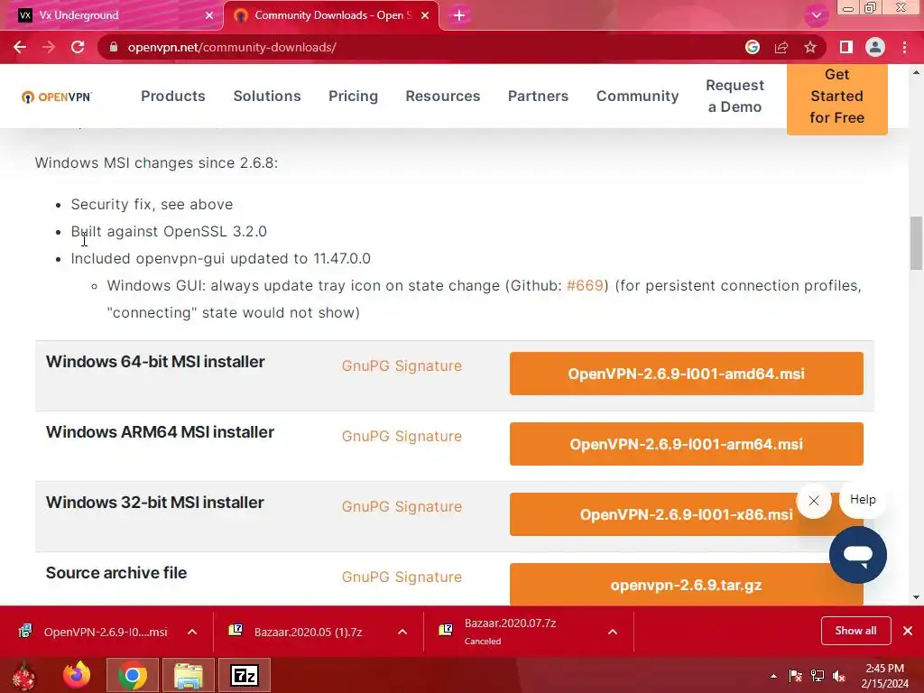Click the Action Center flag icon
This screenshot has width=924, height=693.
coord(796,676)
